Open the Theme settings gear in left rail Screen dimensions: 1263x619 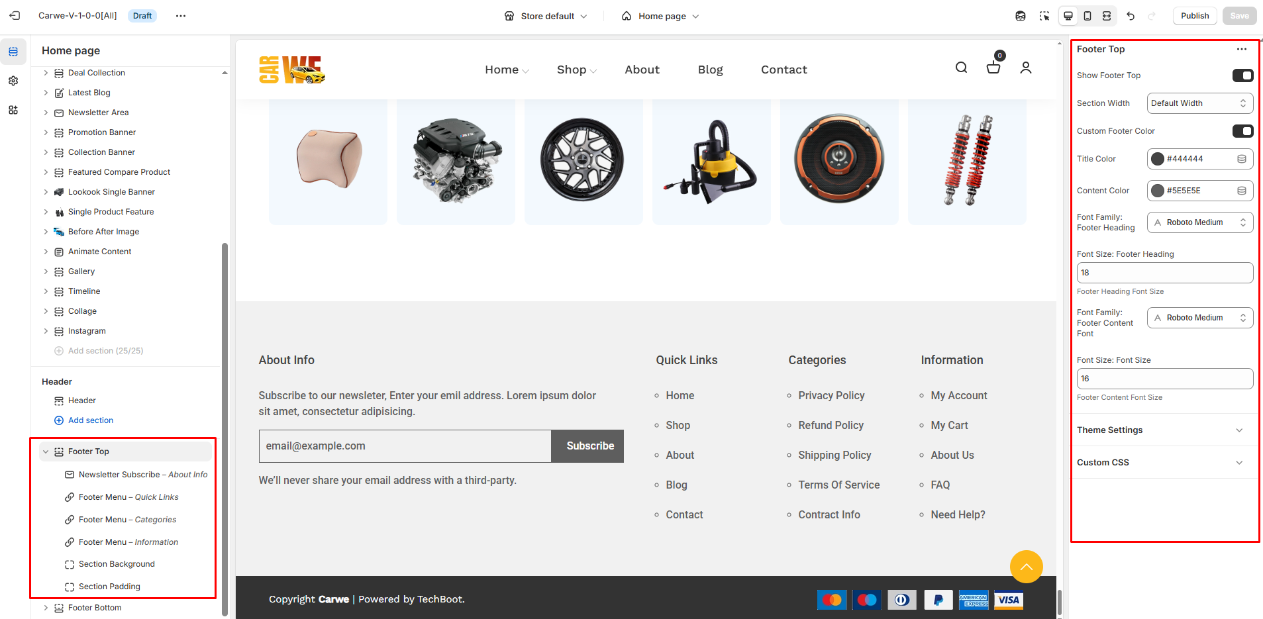[13, 81]
